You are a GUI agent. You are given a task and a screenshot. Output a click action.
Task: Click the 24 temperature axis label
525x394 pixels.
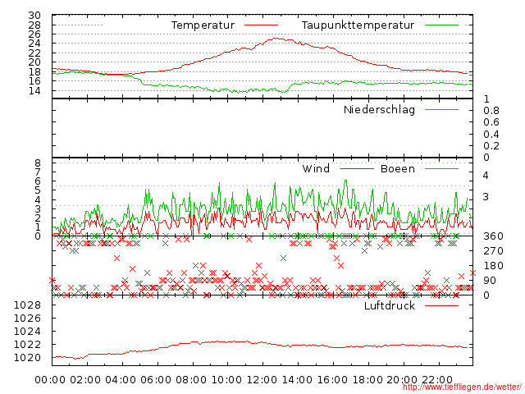pos(34,44)
